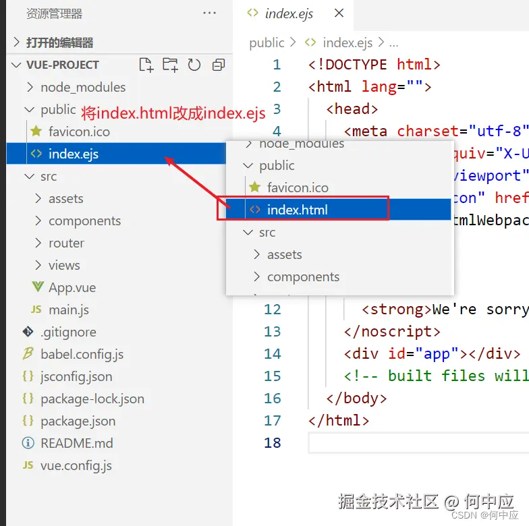This screenshot has width=529, height=526.
Task: Open vue.config.js file
Action: 76,465
